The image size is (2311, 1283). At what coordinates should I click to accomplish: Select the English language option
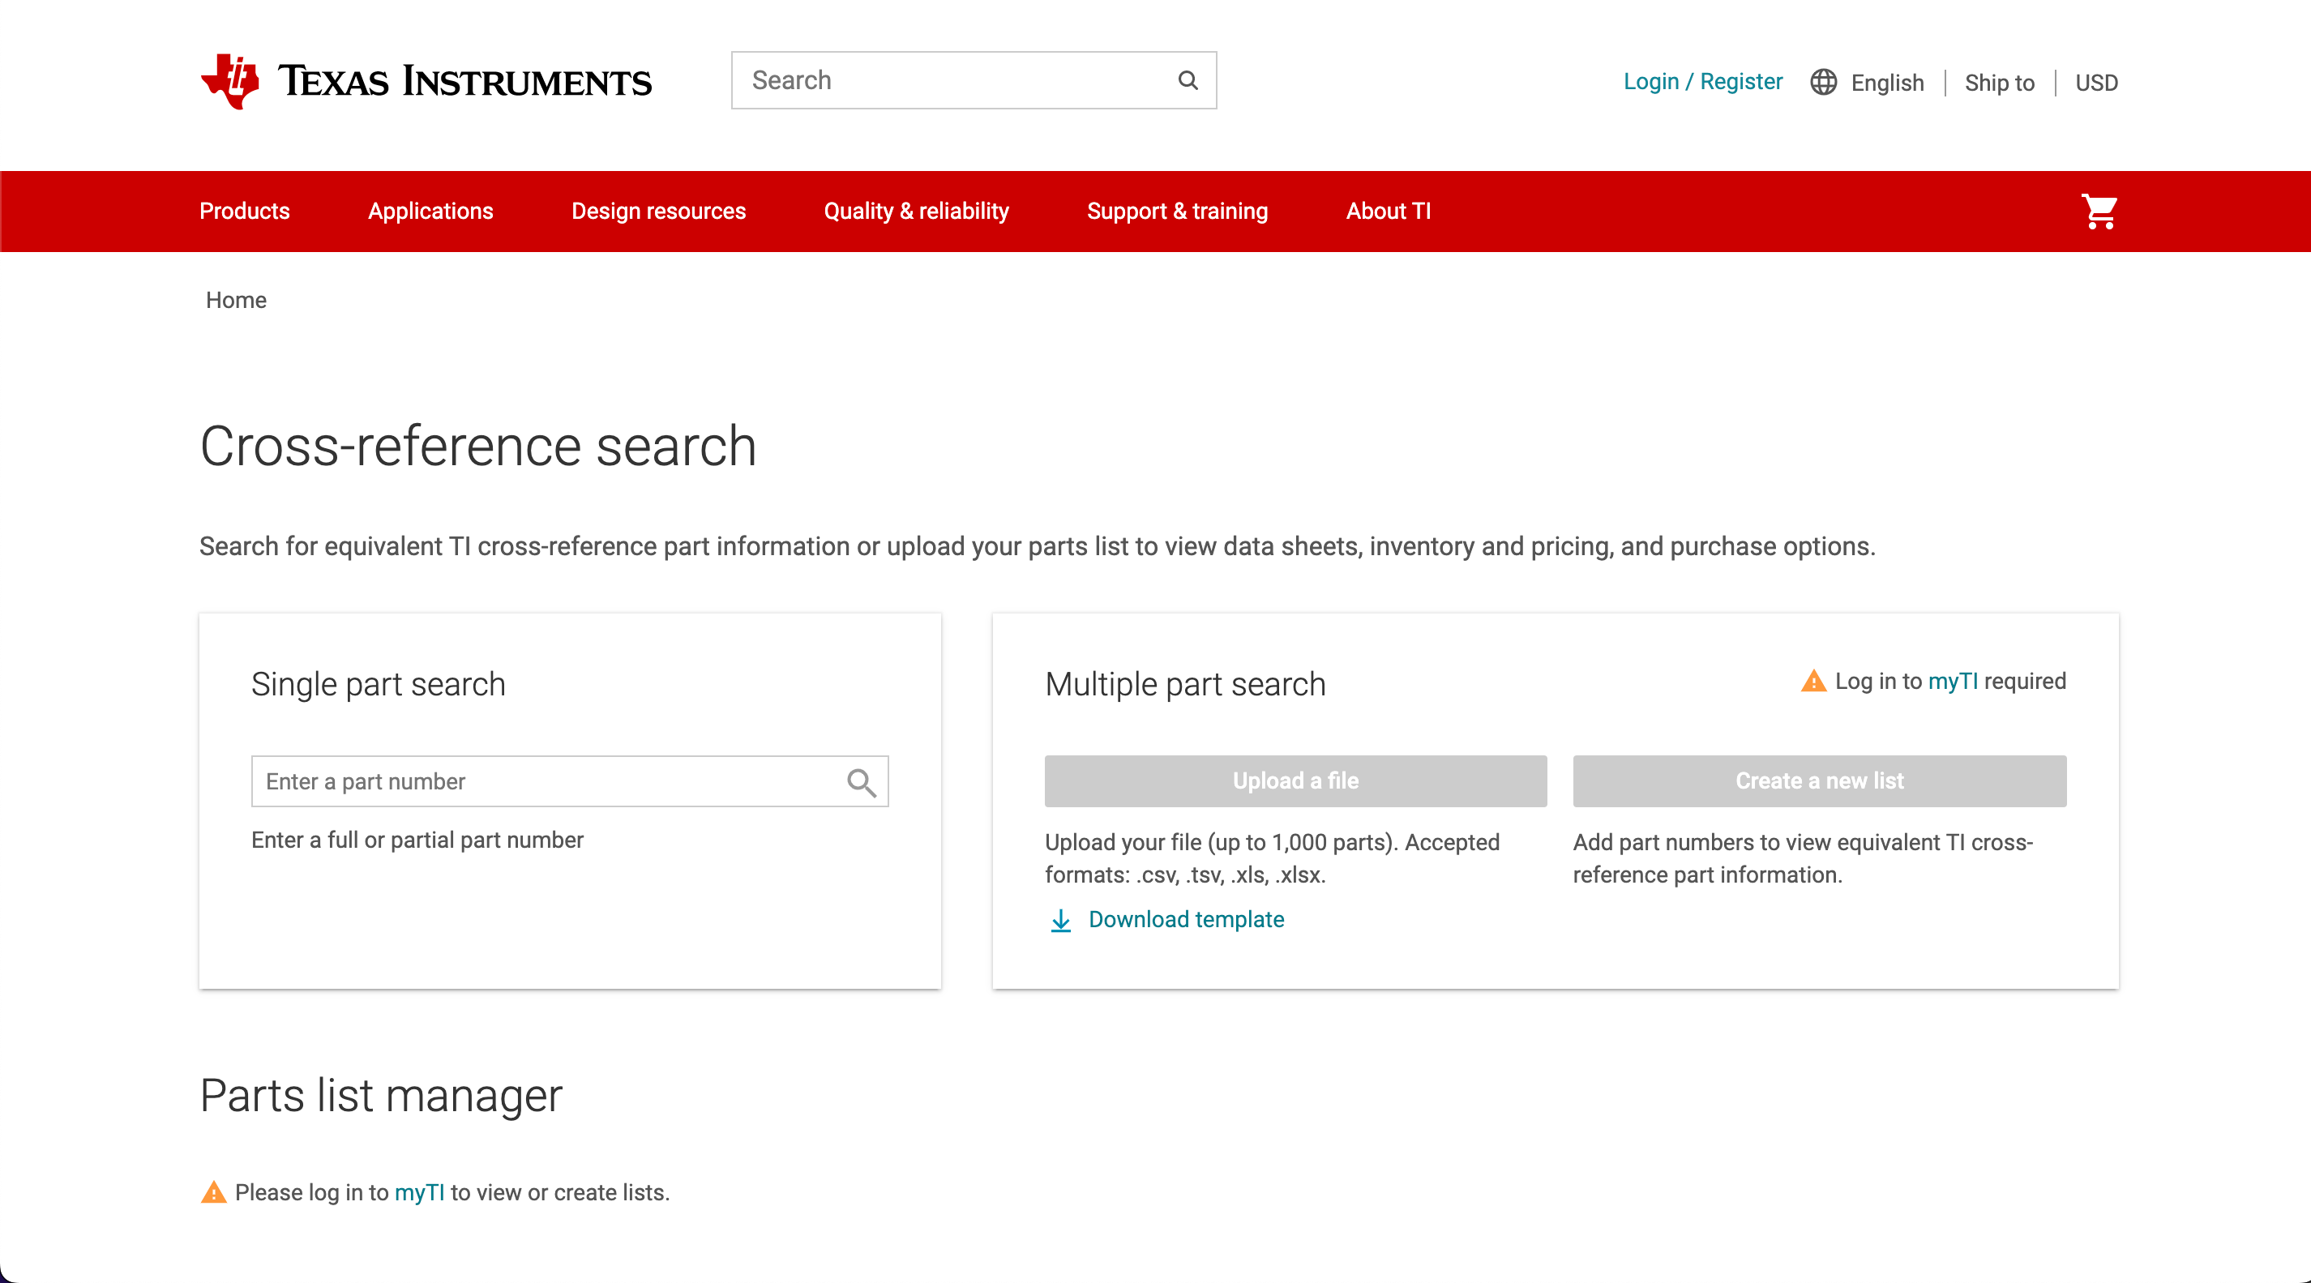tap(1888, 83)
